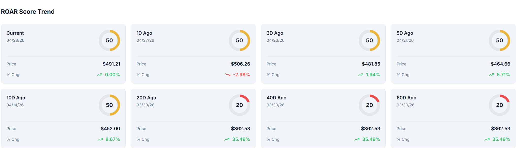Click the trend arrow icon beside 1.94%
This screenshot has width=520, height=150.
(x=361, y=75)
